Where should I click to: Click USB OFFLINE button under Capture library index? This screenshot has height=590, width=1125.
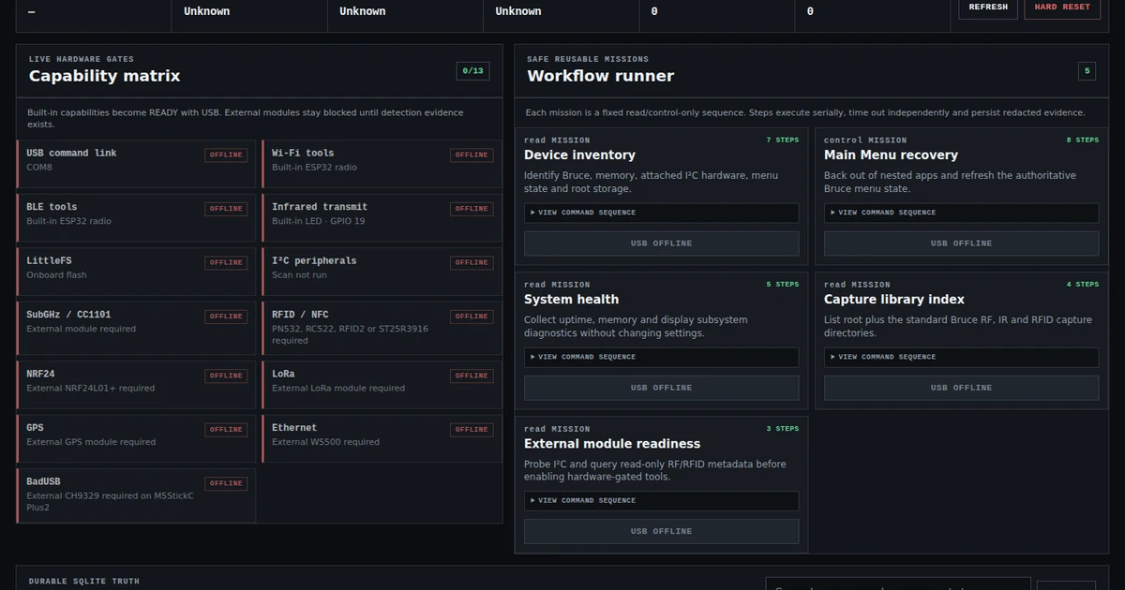[x=961, y=388]
